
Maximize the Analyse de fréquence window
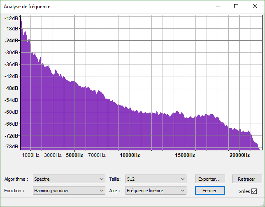coord(236,6)
